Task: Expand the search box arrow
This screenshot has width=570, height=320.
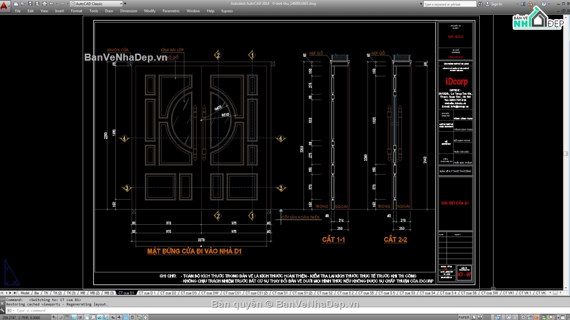Action: tap(421, 4)
